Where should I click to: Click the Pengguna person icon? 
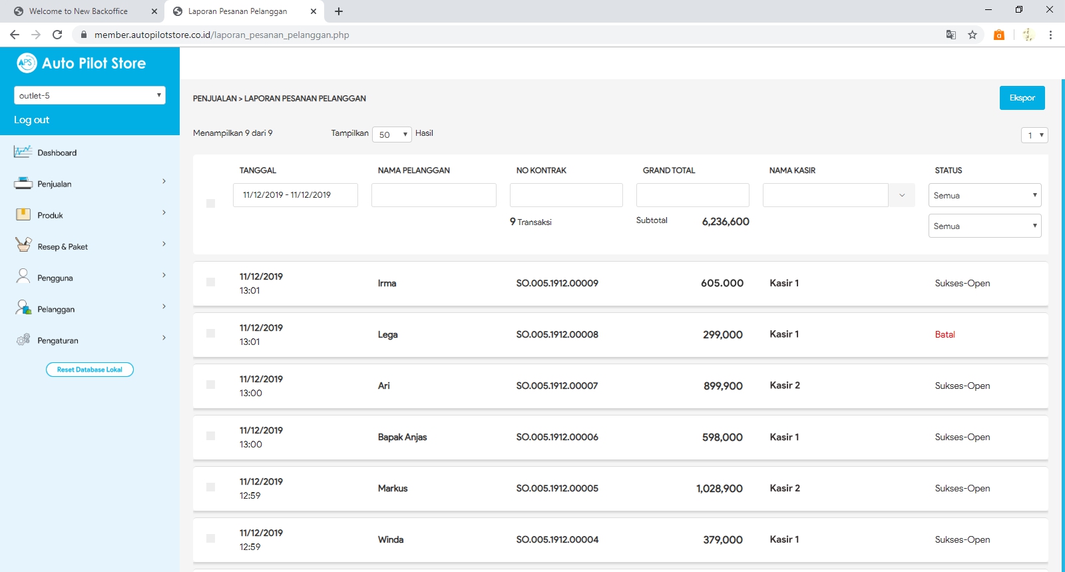click(x=23, y=276)
